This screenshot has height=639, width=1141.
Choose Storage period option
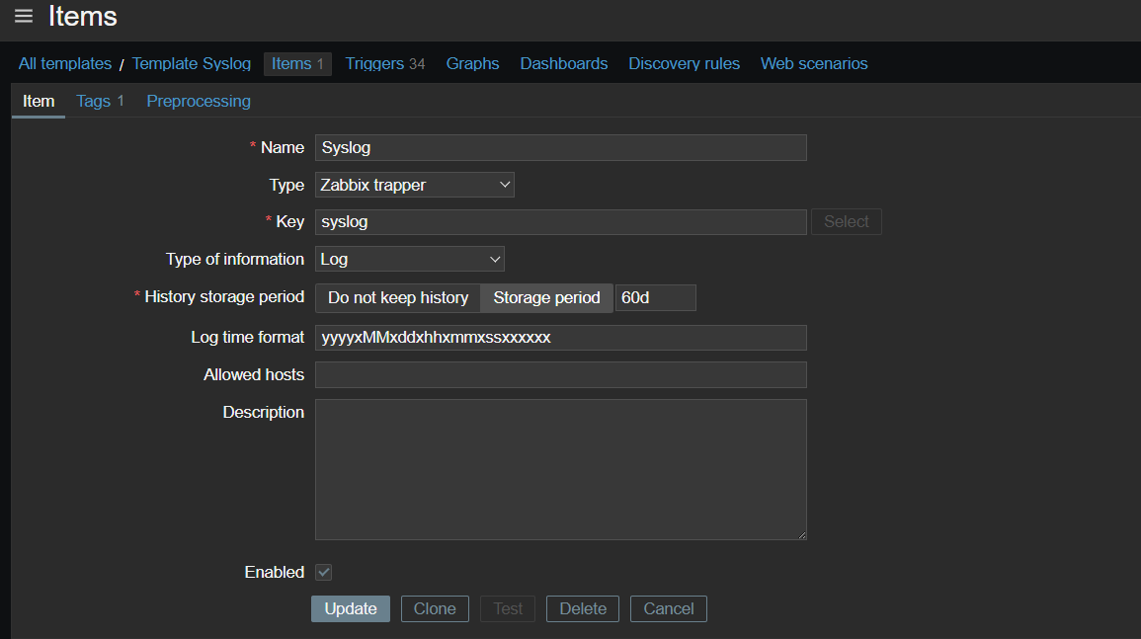[x=546, y=297]
